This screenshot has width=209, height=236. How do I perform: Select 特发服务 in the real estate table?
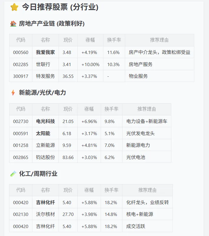(45, 76)
